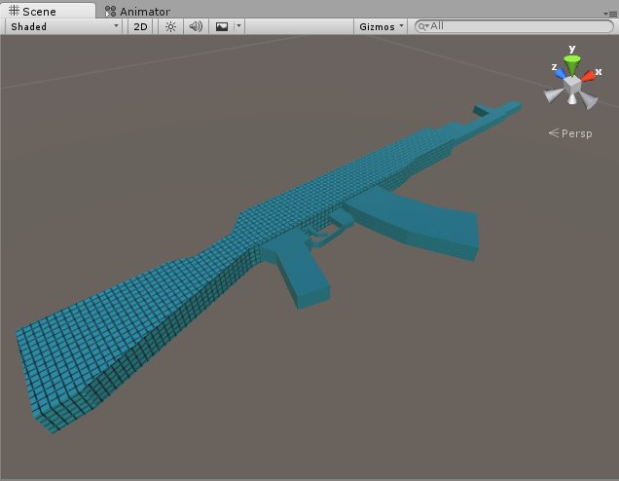The image size is (619, 481).
Task: Open the Gizmos dropdown menu
Action: point(381,26)
